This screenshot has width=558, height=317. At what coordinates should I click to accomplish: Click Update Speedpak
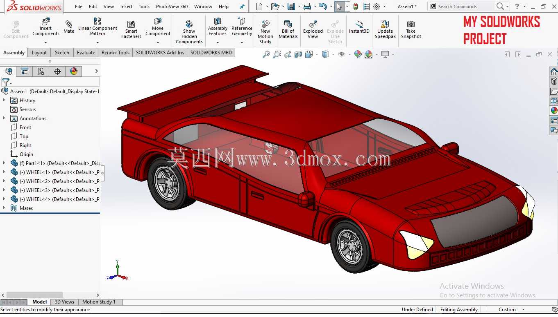click(385, 29)
